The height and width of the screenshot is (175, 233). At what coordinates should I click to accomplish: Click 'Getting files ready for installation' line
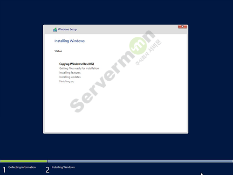point(79,68)
